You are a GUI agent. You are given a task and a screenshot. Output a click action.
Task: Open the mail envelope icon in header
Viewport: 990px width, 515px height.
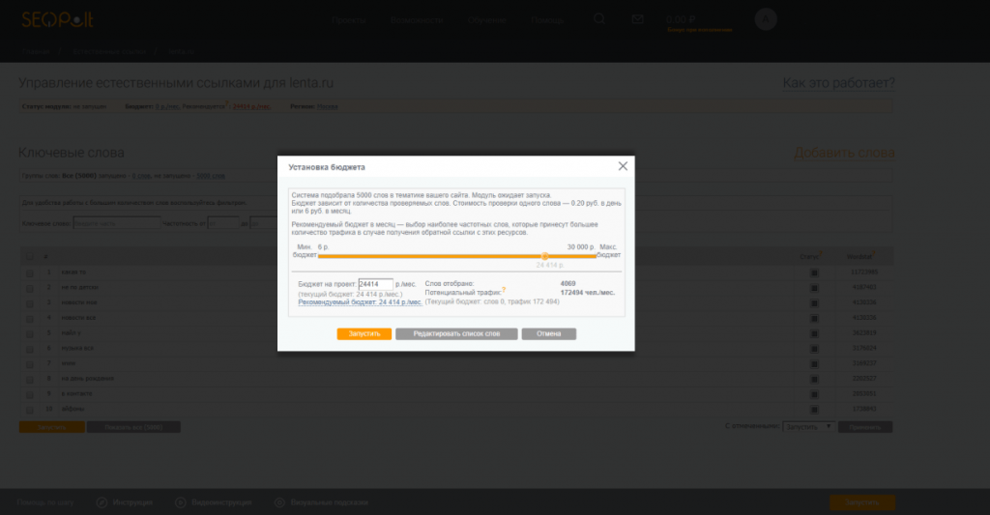[637, 18]
